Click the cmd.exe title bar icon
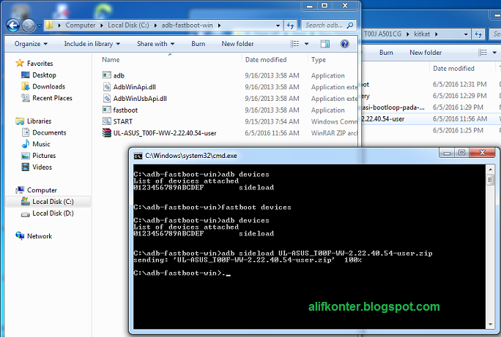The image size is (501, 337). [x=138, y=156]
